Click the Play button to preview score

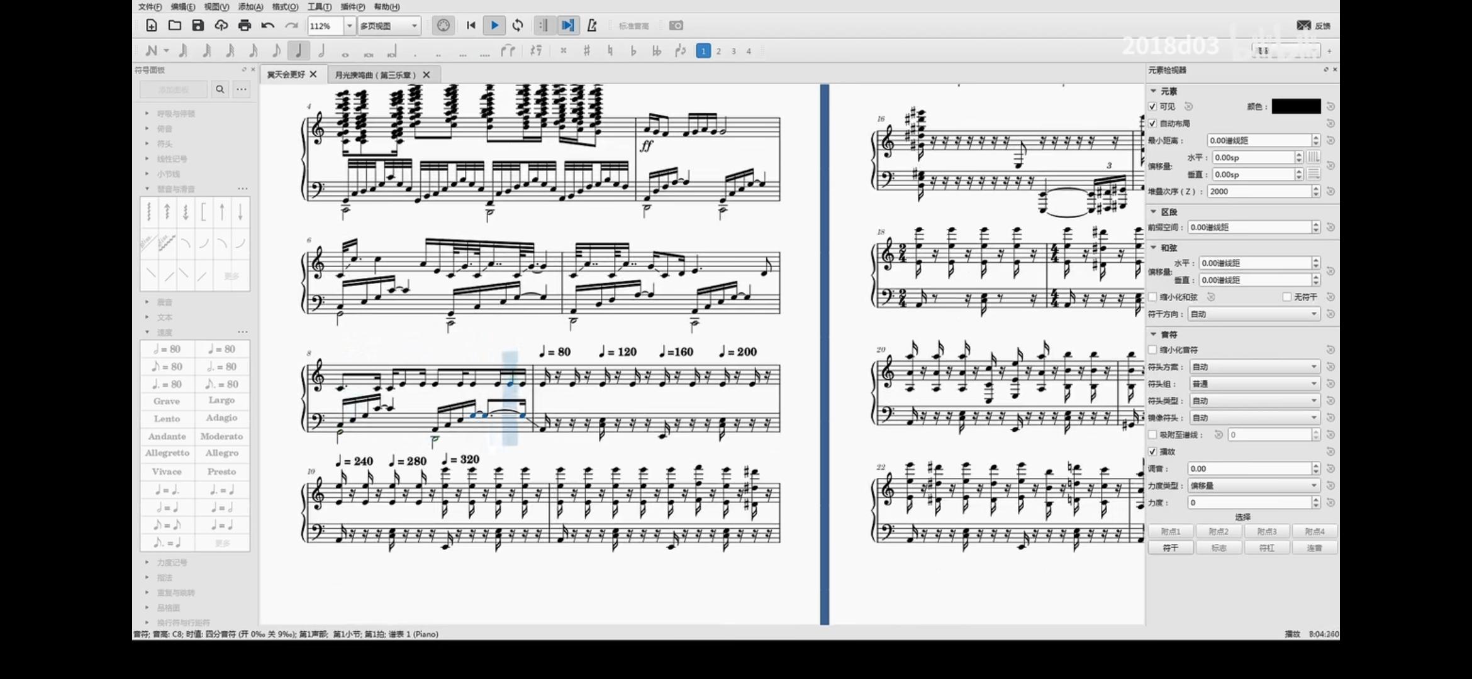coord(494,25)
